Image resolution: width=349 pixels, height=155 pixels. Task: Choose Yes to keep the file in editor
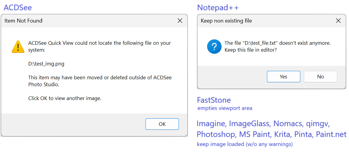click(283, 77)
